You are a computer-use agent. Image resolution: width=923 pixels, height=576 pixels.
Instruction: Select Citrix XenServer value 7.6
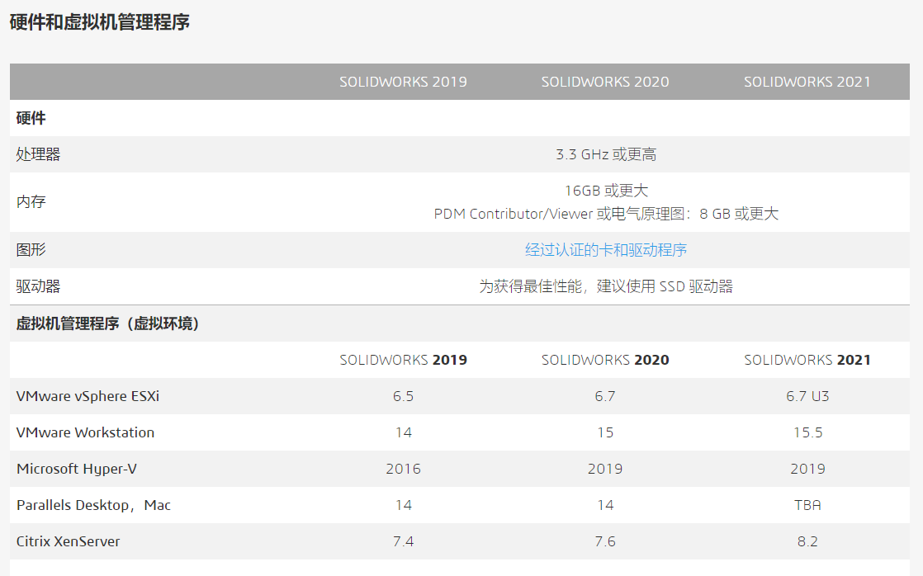(x=605, y=542)
